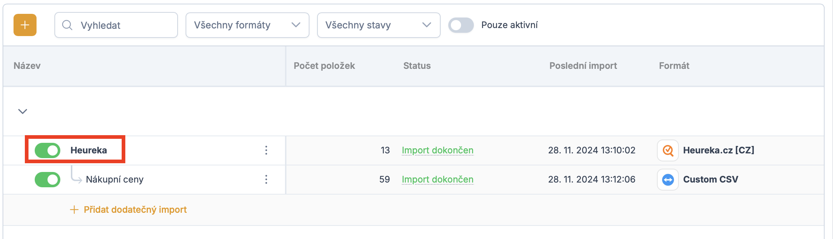833x239 pixels.
Task: Open the Všechny stavy dropdown
Action: (x=378, y=25)
